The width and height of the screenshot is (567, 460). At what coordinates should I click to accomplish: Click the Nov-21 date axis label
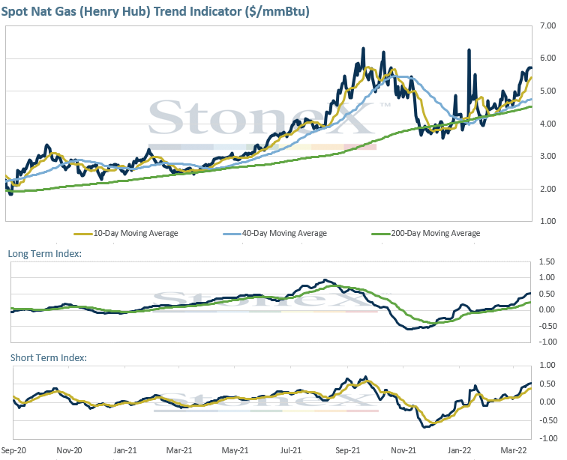click(403, 450)
